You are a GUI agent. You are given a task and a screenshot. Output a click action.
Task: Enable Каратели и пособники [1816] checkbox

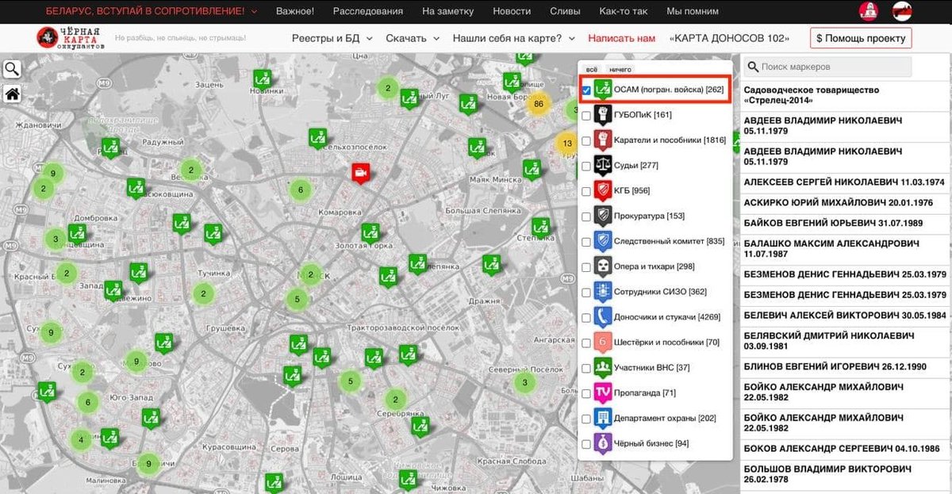586,141
